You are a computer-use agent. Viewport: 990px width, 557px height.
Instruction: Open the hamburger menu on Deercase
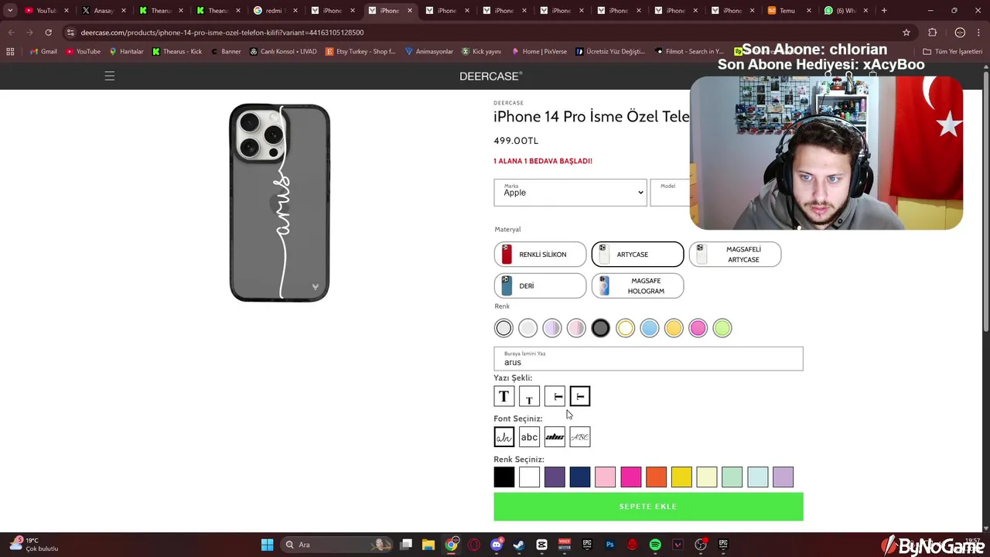(110, 76)
